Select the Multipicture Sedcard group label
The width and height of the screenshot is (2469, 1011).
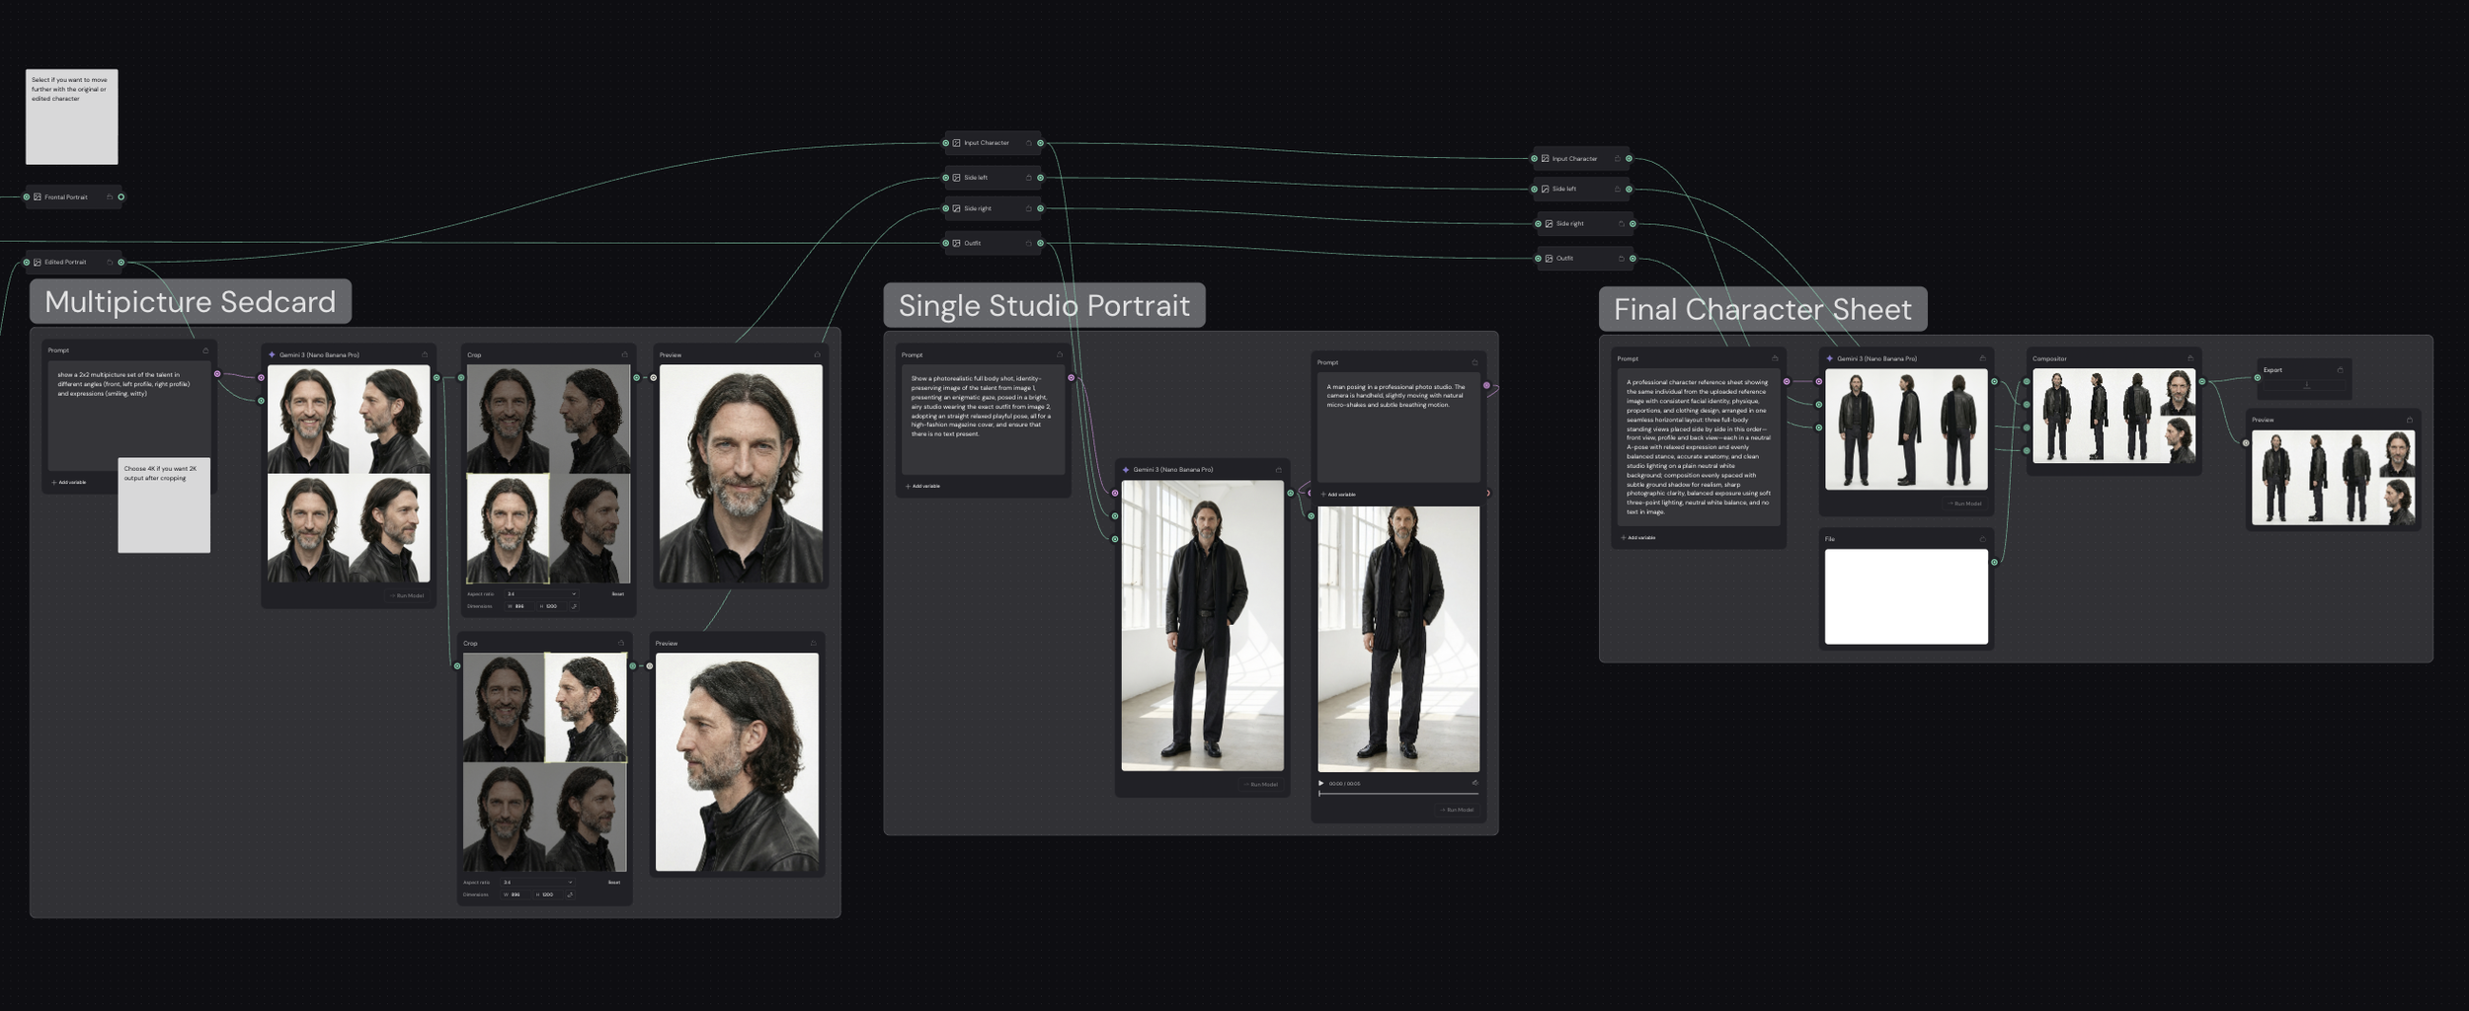click(x=191, y=302)
